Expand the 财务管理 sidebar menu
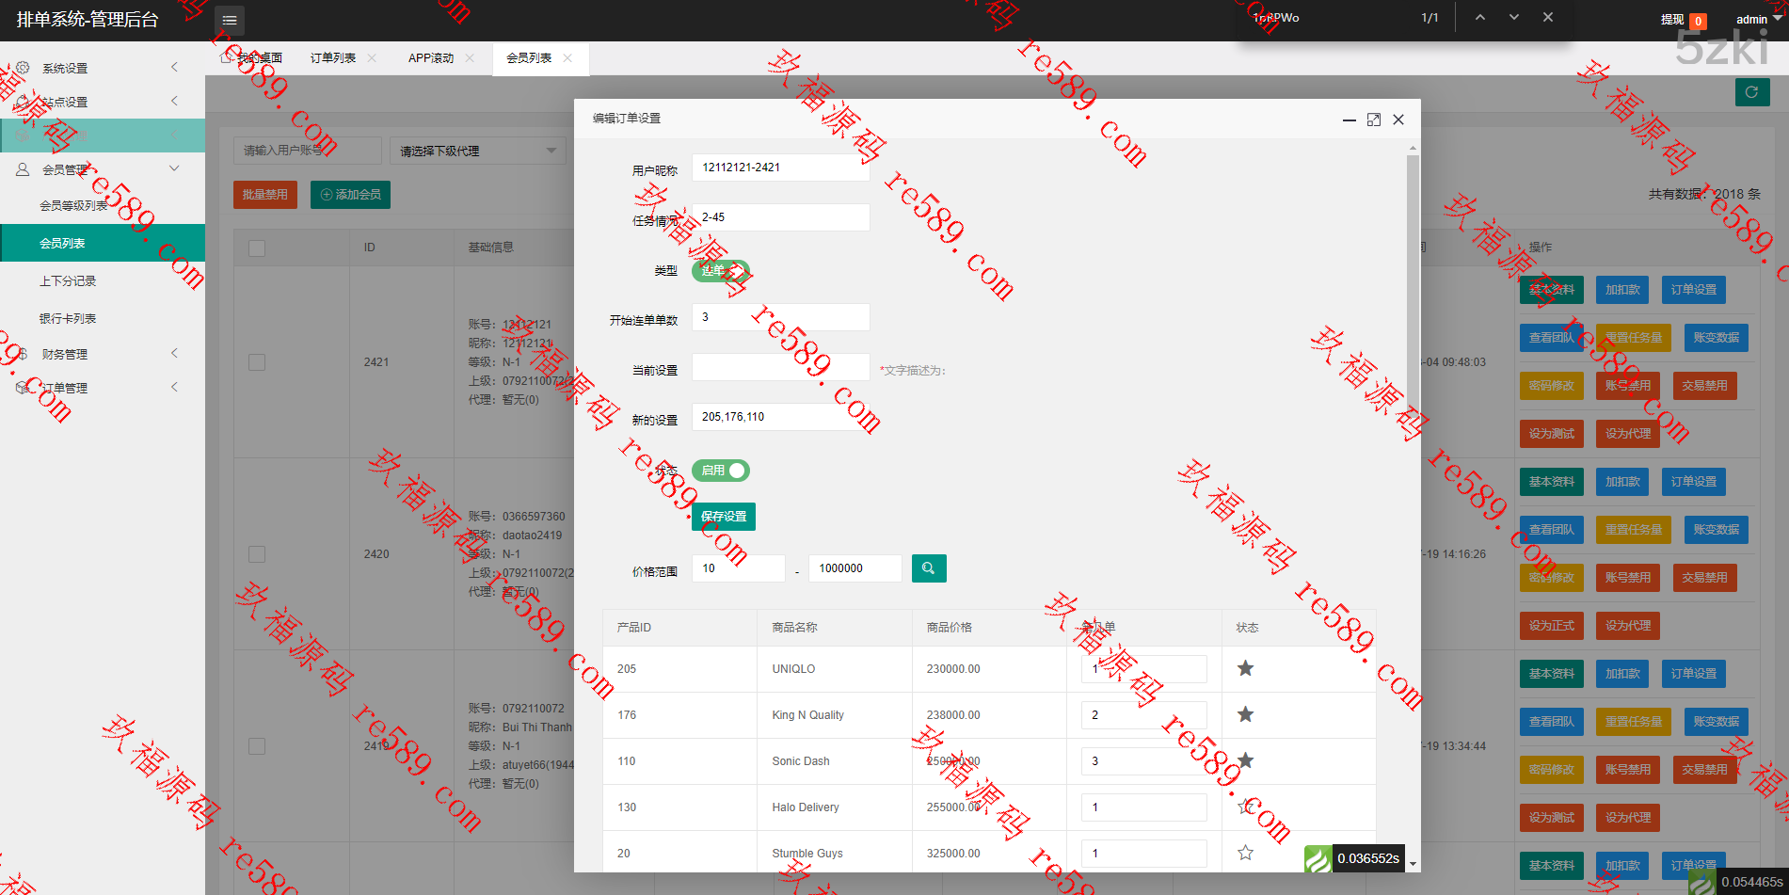The width and height of the screenshot is (1789, 895). point(102,354)
